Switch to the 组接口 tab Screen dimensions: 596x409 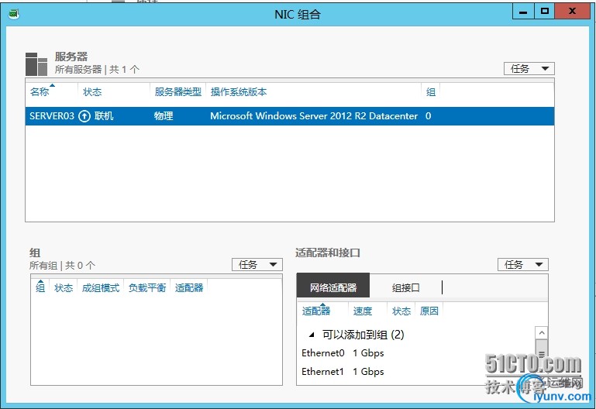tap(406, 287)
